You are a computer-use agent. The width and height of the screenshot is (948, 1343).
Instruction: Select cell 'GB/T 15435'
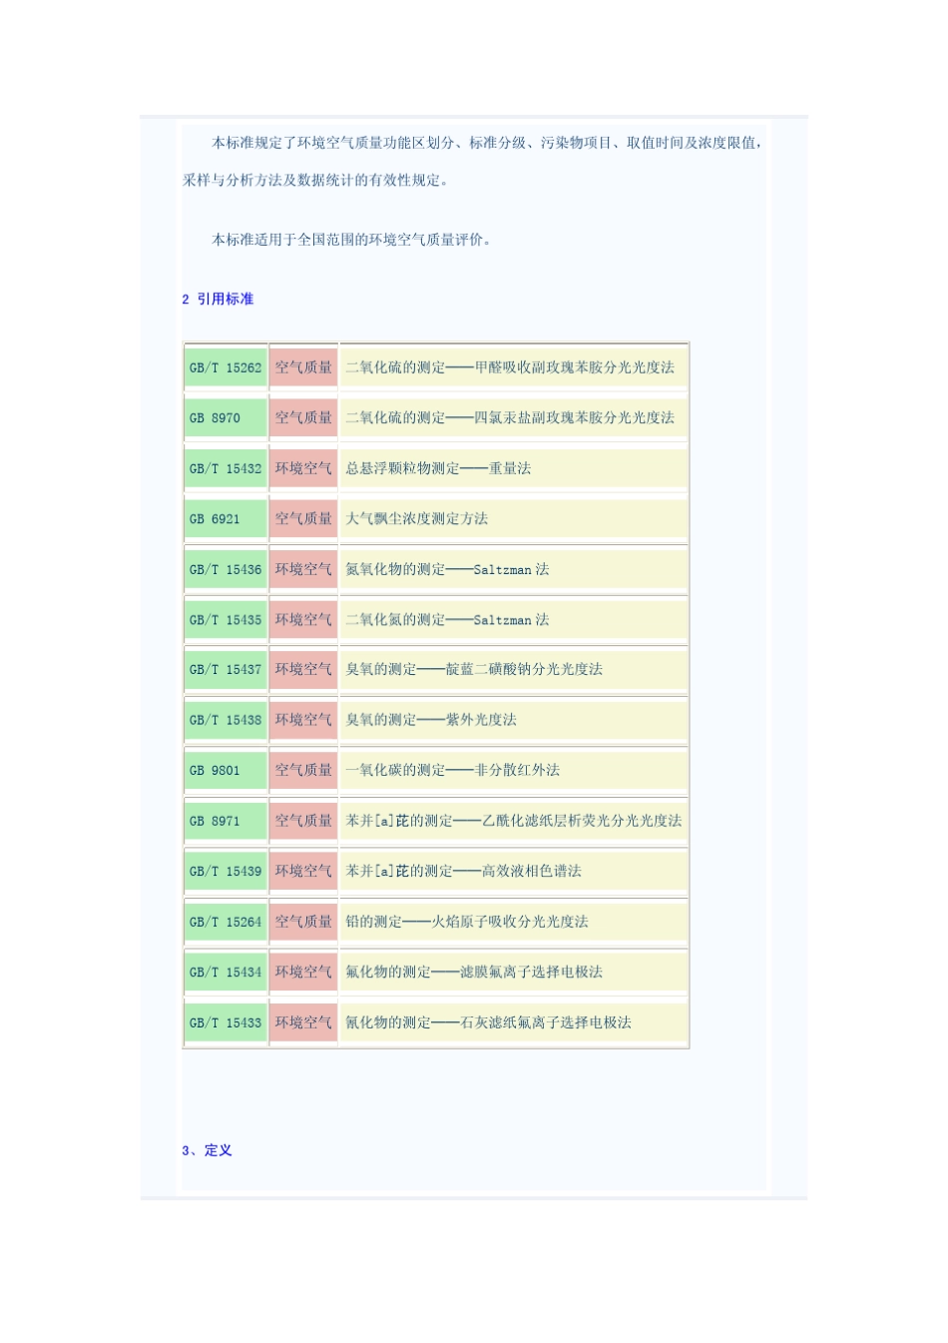[226, 620]
